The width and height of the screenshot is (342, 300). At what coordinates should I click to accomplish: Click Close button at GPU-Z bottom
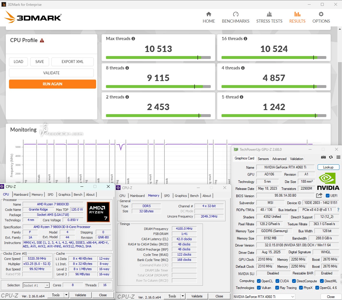pos(331,297)
